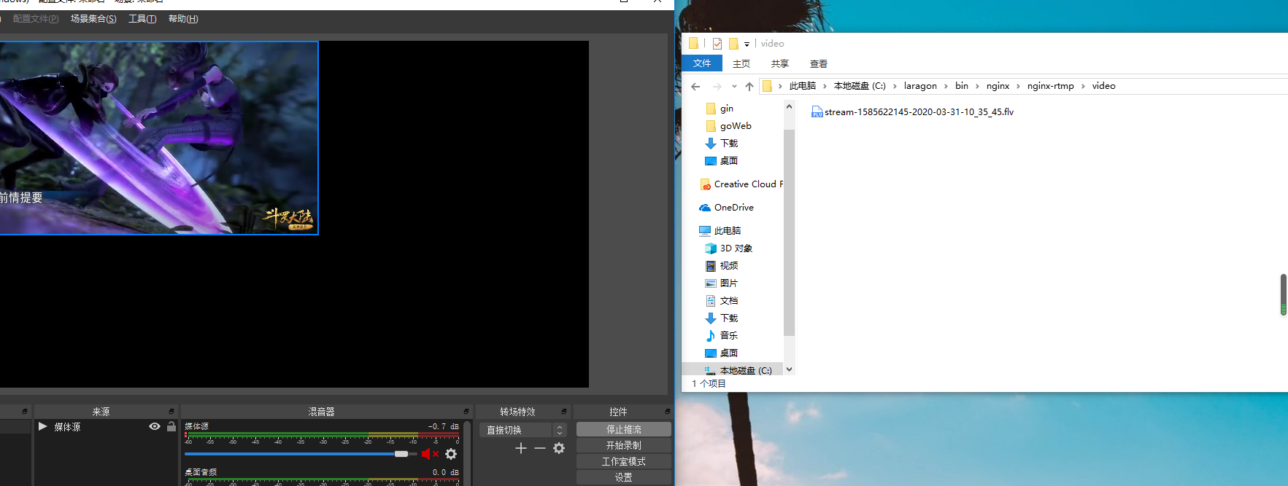Expand breadcrumb chevron after 此电脑
1288x486 pixels.
(x=825, y=86)
